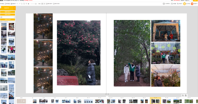Screen dimensions: 198x104
Task: Click the redo arrow in the toolbar
Action: click(x=19, y=4)
